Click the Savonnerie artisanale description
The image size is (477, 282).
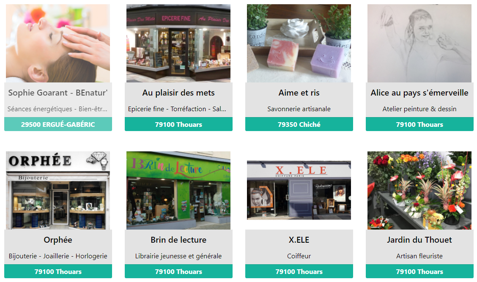(299, 109)
